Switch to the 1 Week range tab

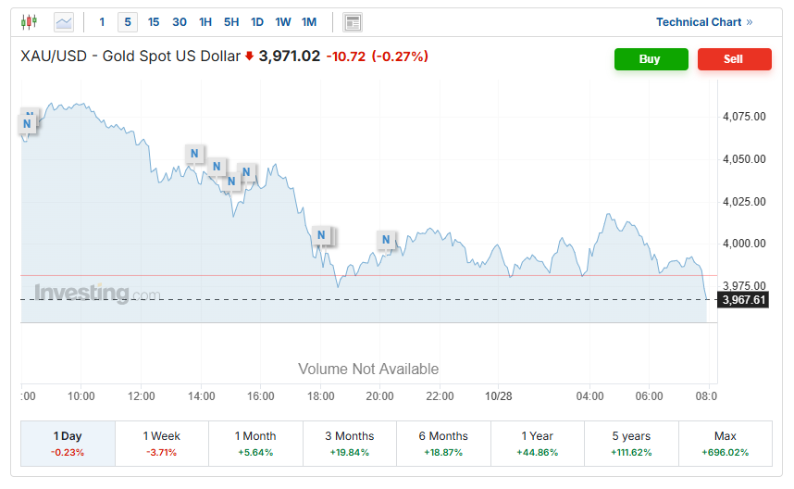click(x=162, y=443)
